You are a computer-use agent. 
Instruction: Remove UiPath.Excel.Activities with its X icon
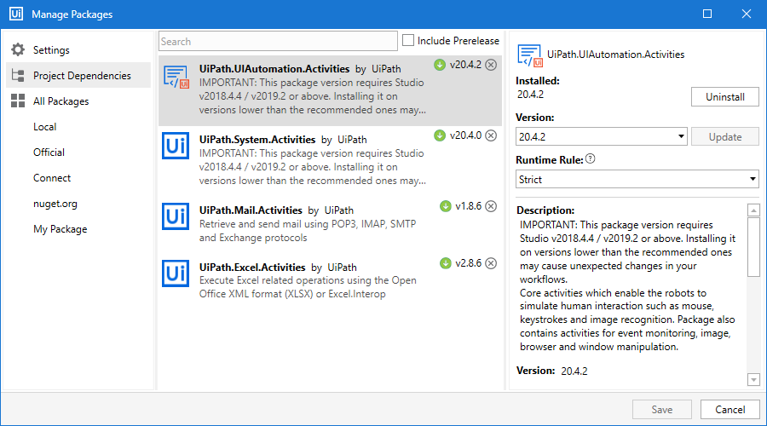click(x=491, y=263)
